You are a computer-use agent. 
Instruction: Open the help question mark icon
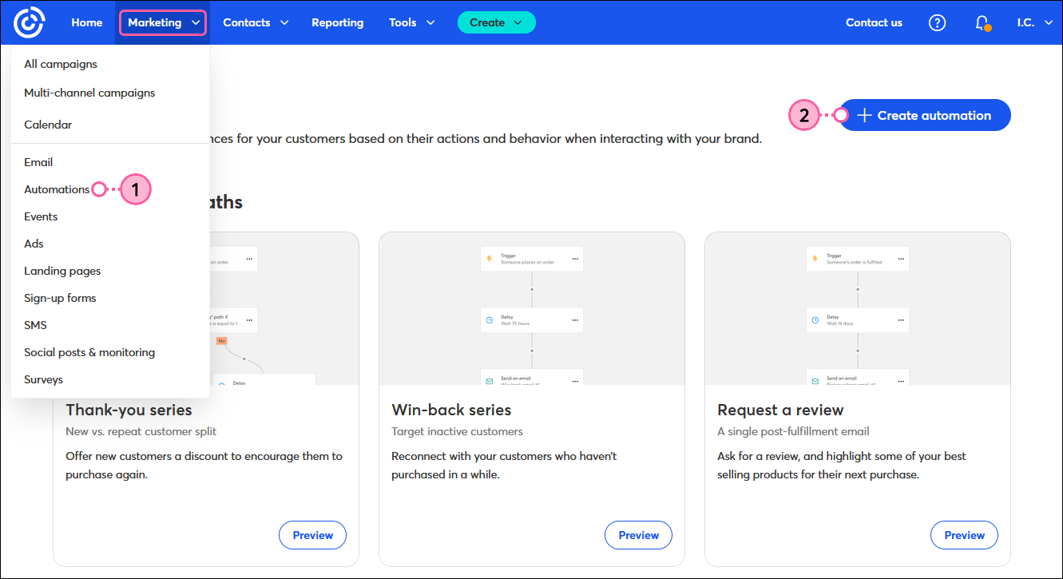click(x=937, y=22)
